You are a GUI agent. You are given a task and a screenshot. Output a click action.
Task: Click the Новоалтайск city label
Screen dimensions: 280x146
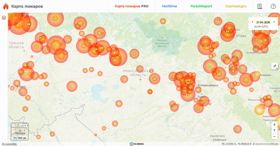click(x=217, y=136)
